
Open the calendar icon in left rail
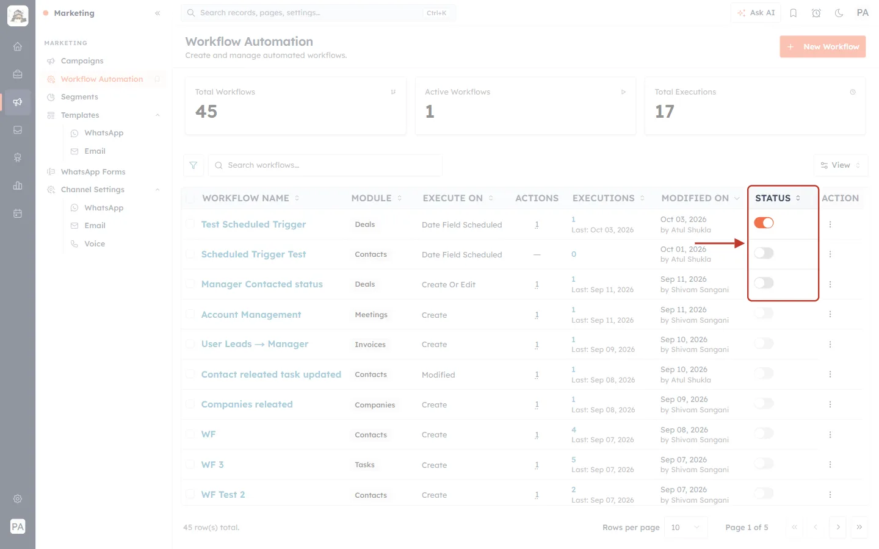[x=18, y=213]
